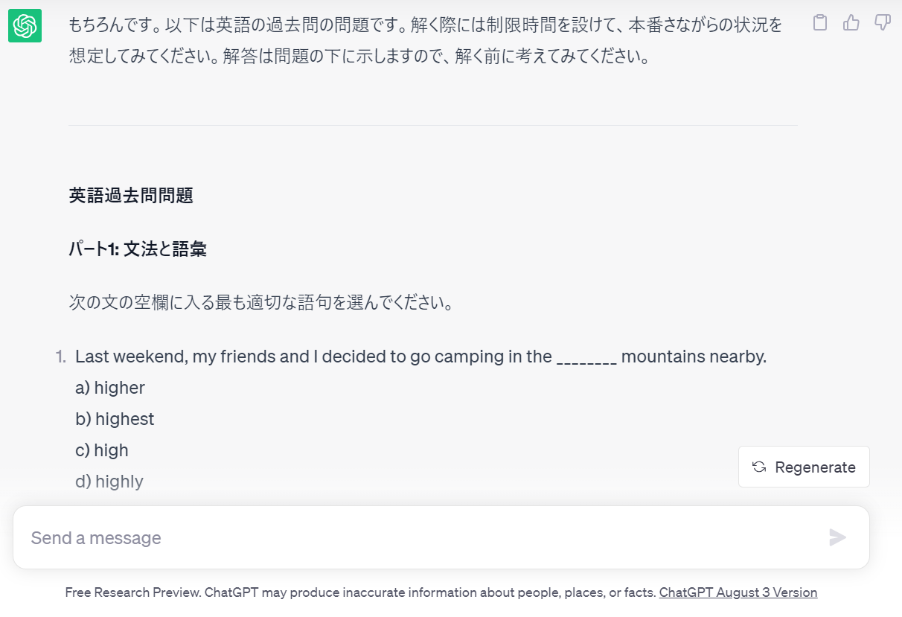
Task: Select answer choice a) higher
Action: coord(109,388)
